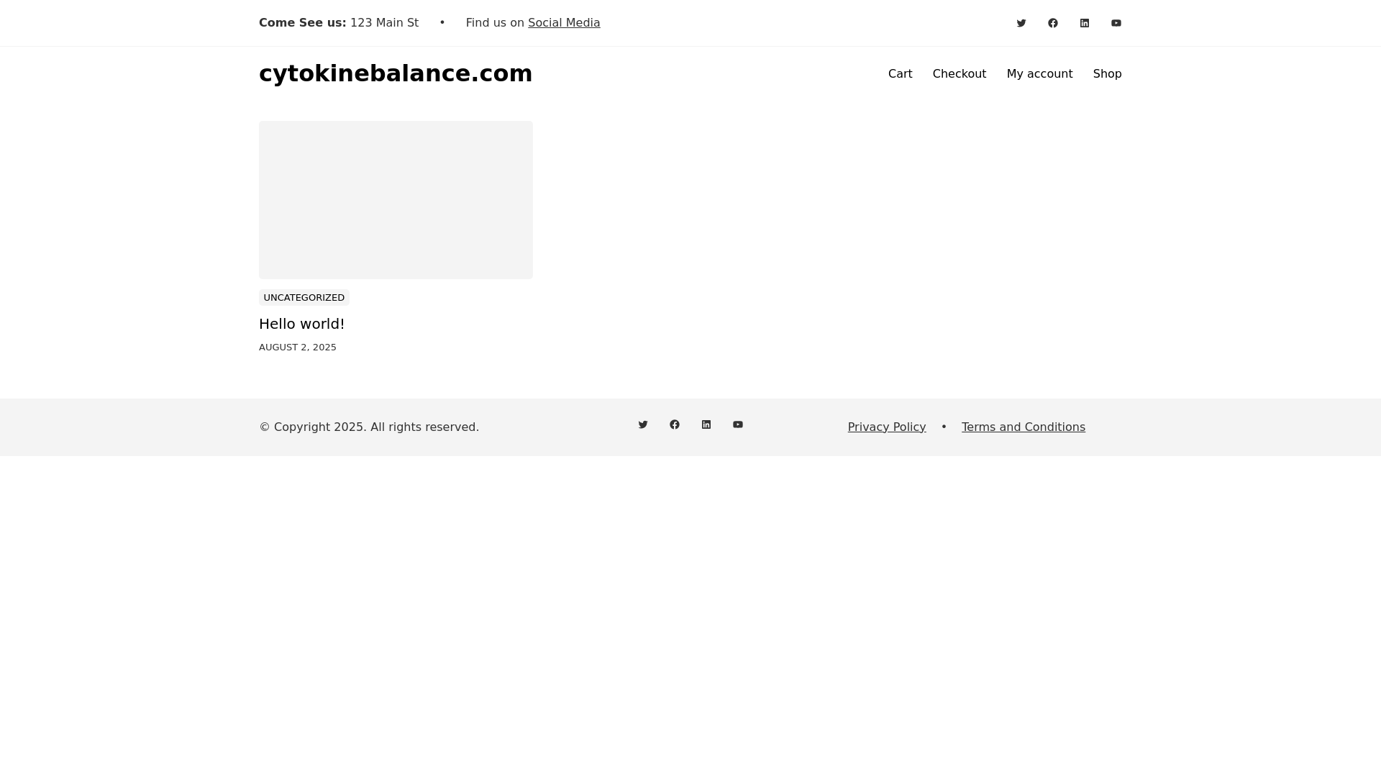Click the footer LinkedIn icon
Viewport: 1381px width, 777px height.
click(x=706, y=424)
